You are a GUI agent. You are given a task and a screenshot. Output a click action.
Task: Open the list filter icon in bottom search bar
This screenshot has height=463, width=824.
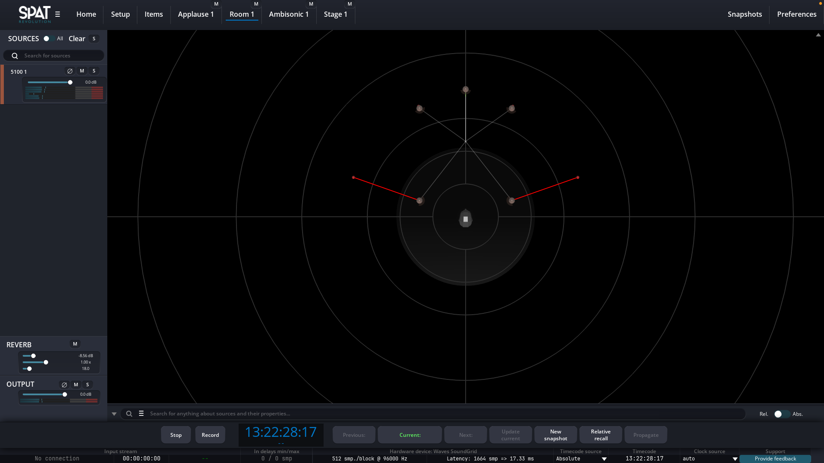click(141, 414)
